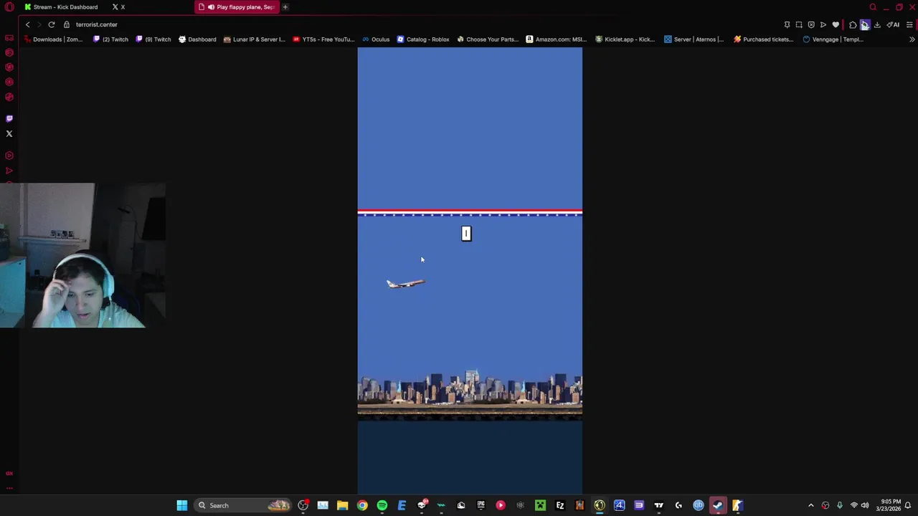Open the Amazon.com: MSI bookmark

point(557,39)
